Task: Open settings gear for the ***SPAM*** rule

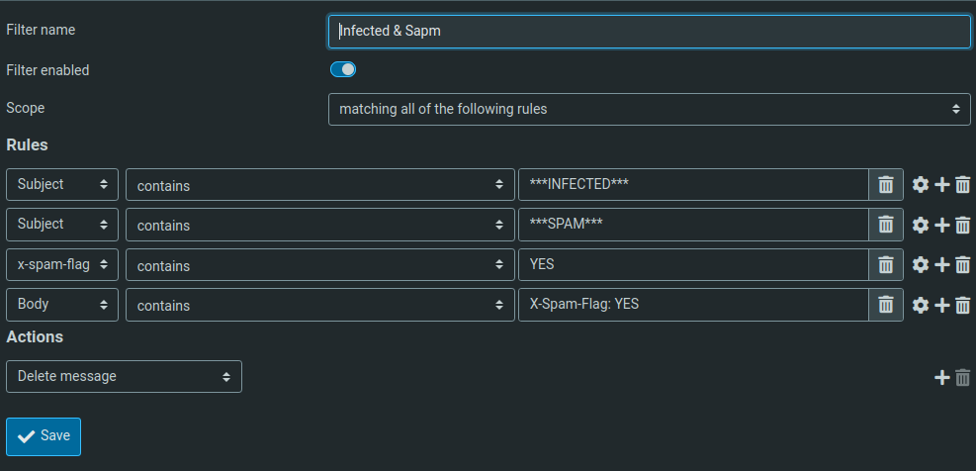Action: pyautogui.click(x=921, y=226)
